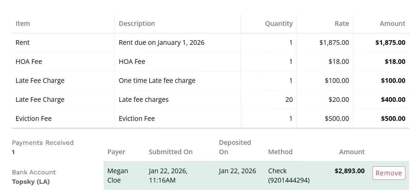
Task: Select the $400.00 amount cell
Action: [393, 100]
